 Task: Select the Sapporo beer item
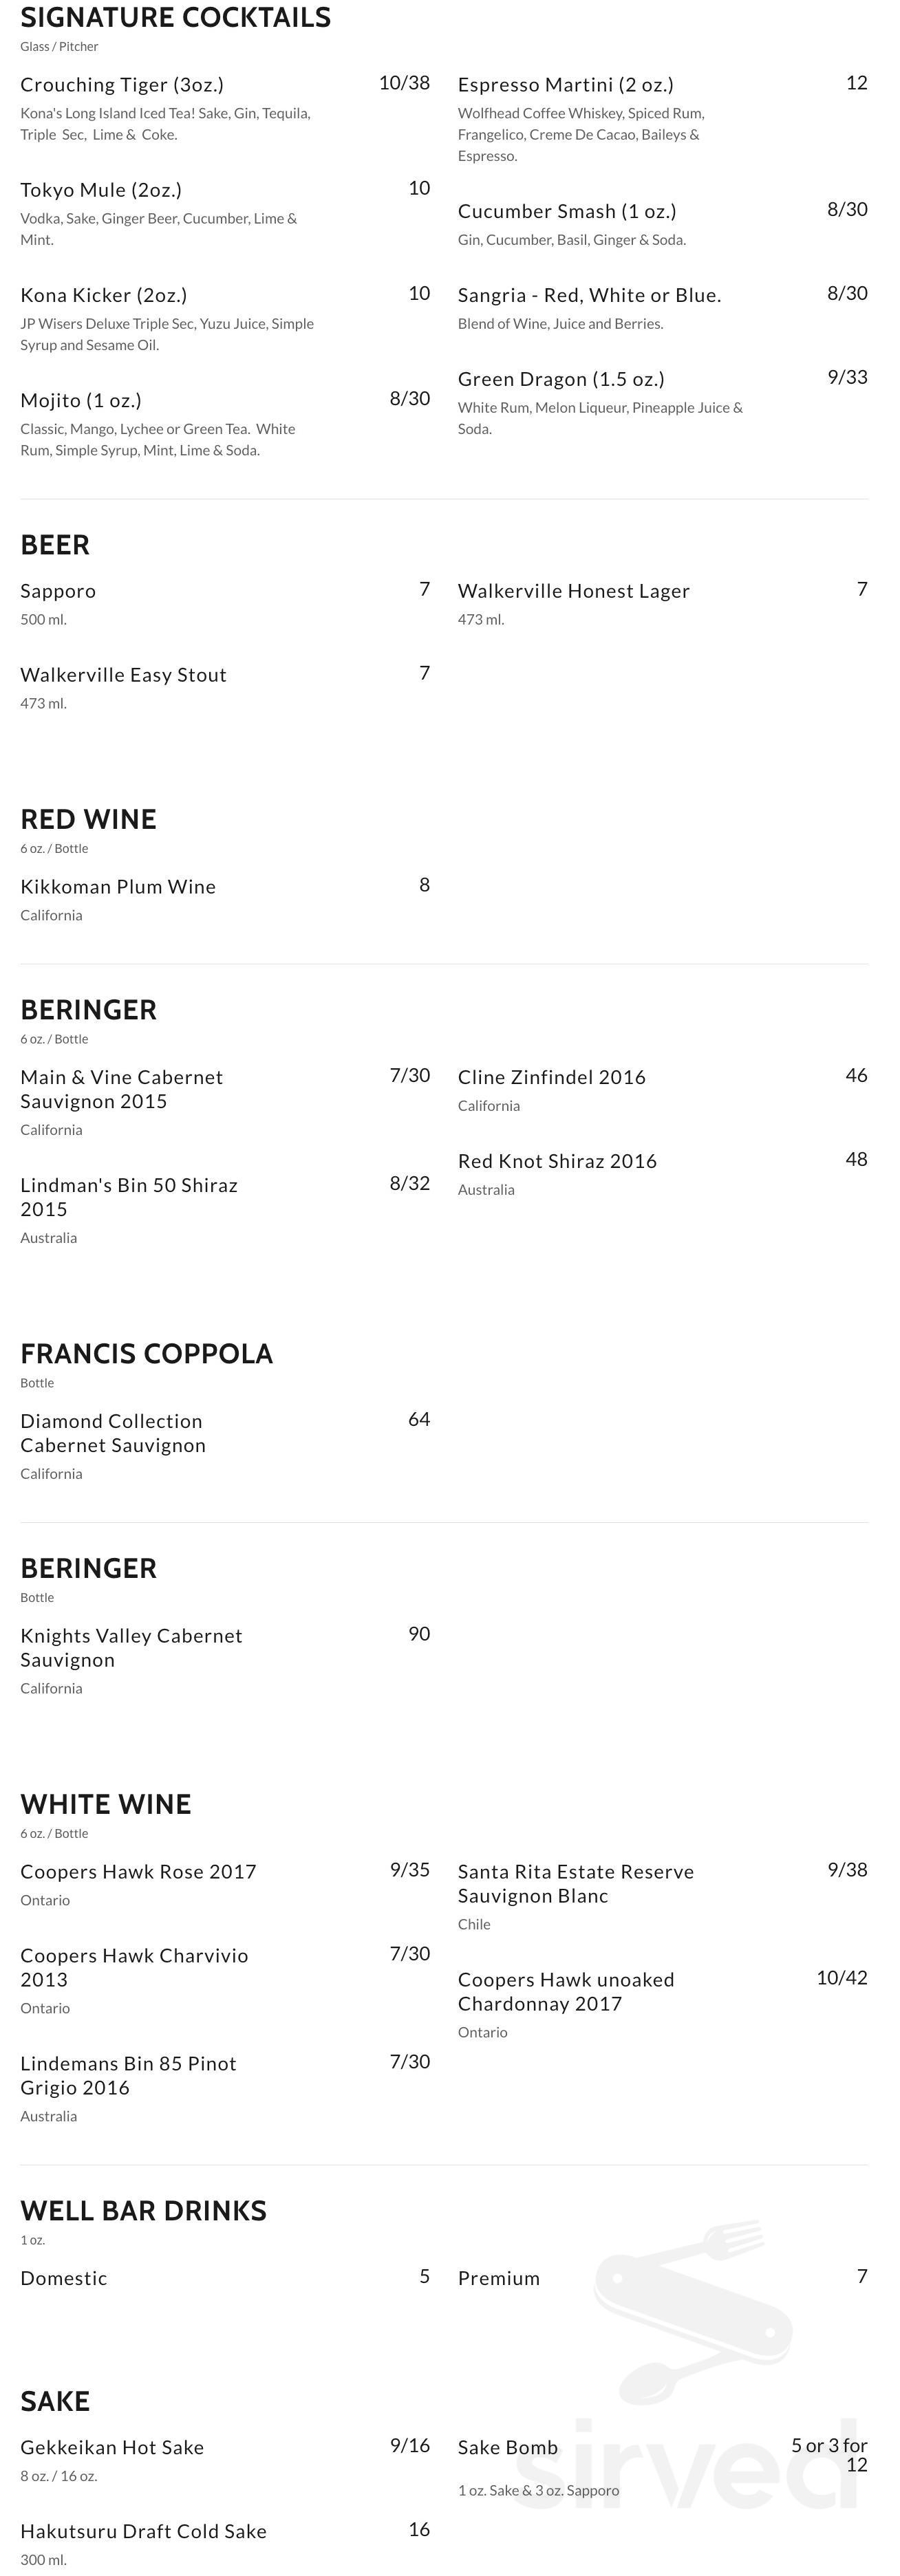[x=58, y=591]
